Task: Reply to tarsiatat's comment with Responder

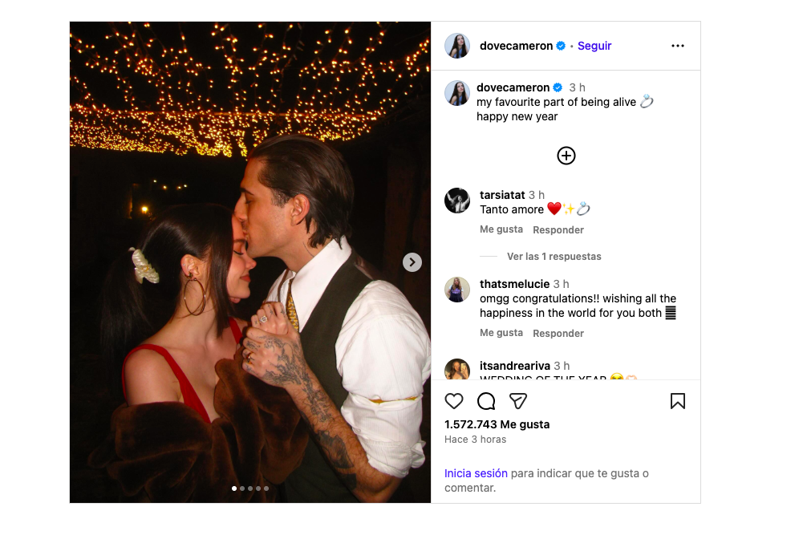Action: (558, 229)
